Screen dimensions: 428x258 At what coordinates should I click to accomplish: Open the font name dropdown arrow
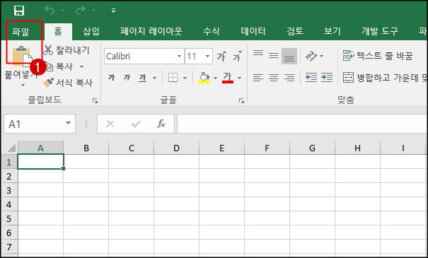pyautogui.click(x=179, y=56)
